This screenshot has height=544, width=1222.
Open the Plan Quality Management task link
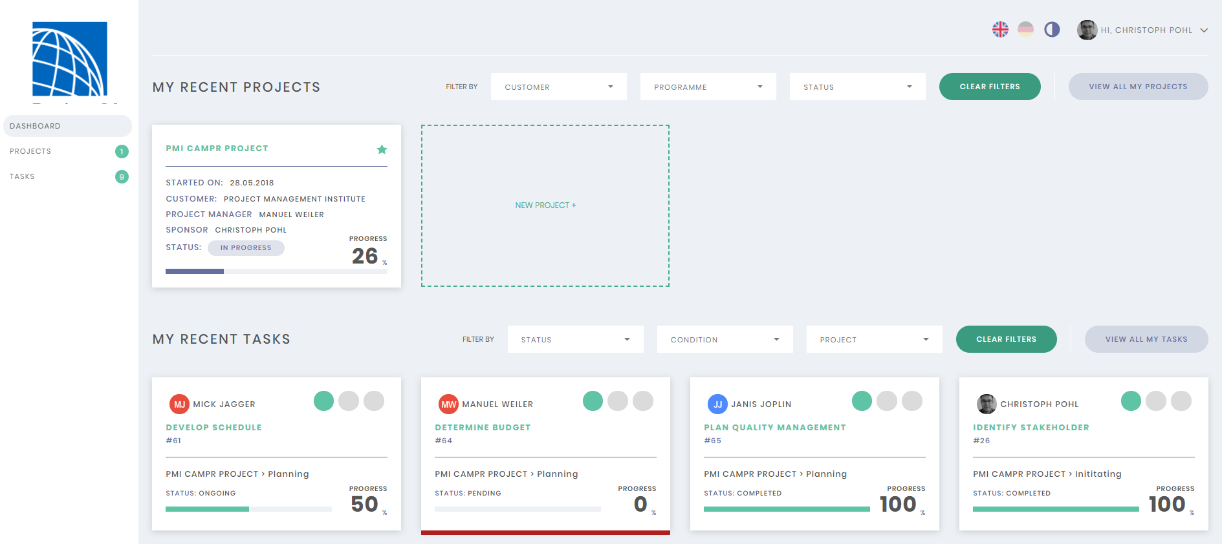[775, 428]
